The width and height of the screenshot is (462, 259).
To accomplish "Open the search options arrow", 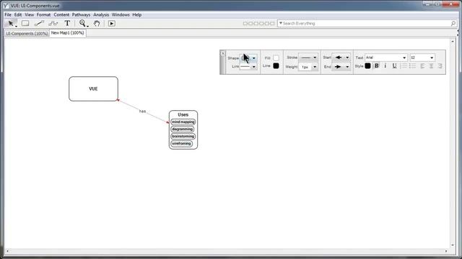I will (x=281, y=23).
